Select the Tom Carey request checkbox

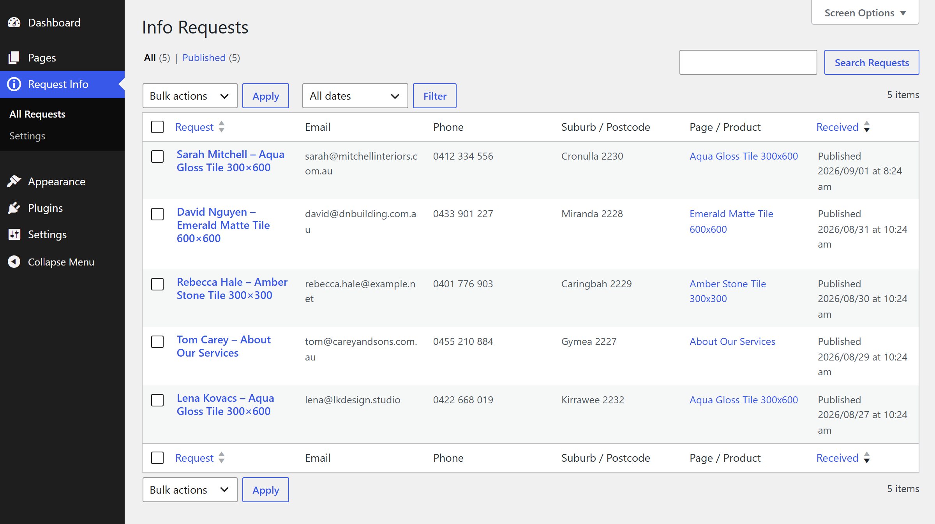click(x=157, y=342)
